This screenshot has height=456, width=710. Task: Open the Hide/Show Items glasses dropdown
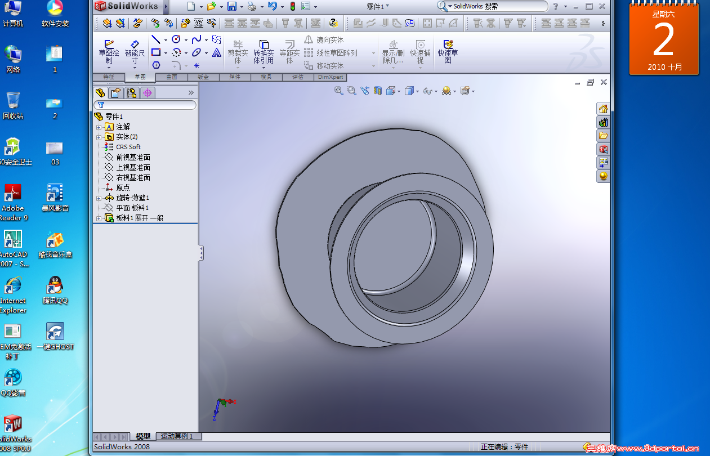[x=430, y=90]
